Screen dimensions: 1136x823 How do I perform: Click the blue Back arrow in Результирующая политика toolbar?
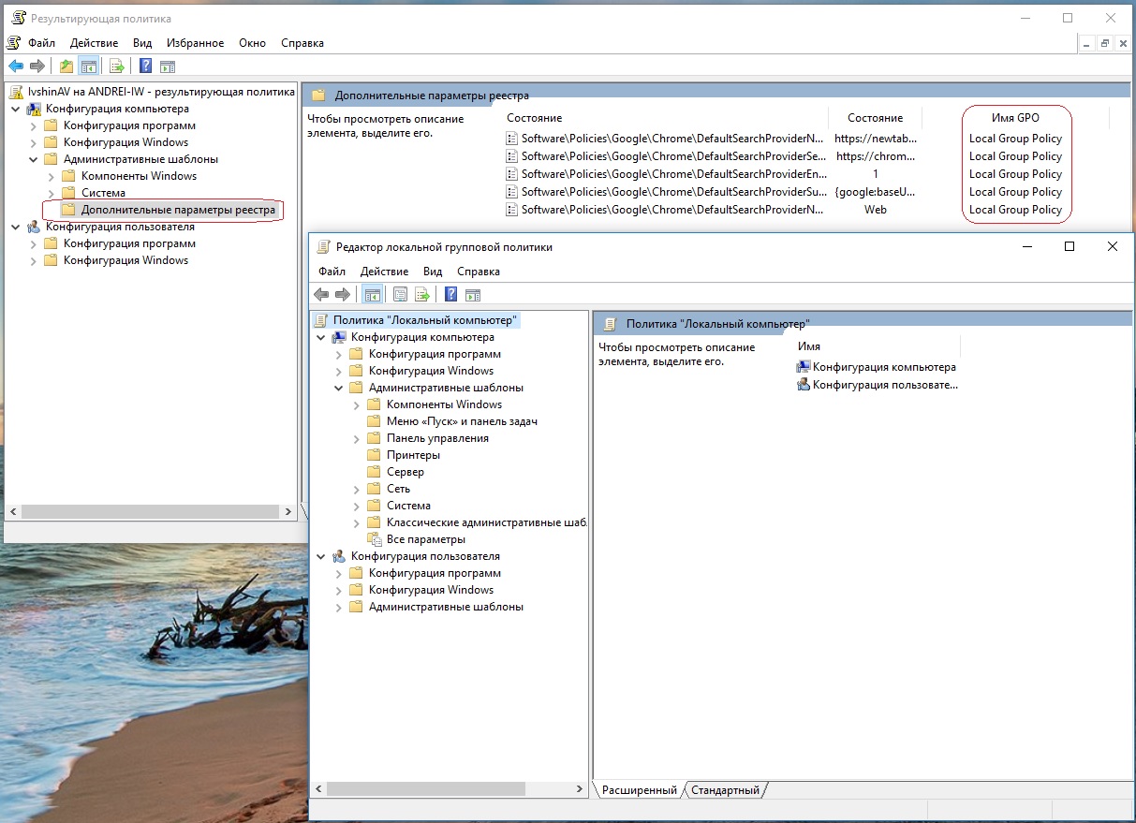point(16,66)
